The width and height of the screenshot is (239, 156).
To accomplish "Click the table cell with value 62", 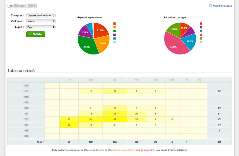I will click(x=114, y=119).
